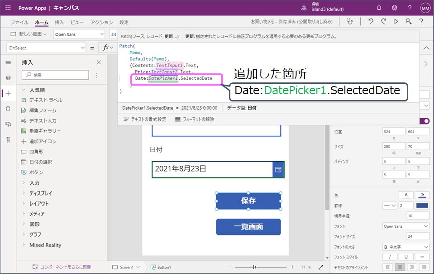Redo the last action
This screenshot has height=274, width=434.
pyautogui.click(x=384, y=22)
